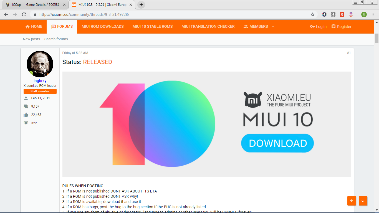Open MIUI ROM DOWNLOADS page
Image resolution: width=379 pixels, height=213 pixels.
pyautogui.click(x=103, y=27)
